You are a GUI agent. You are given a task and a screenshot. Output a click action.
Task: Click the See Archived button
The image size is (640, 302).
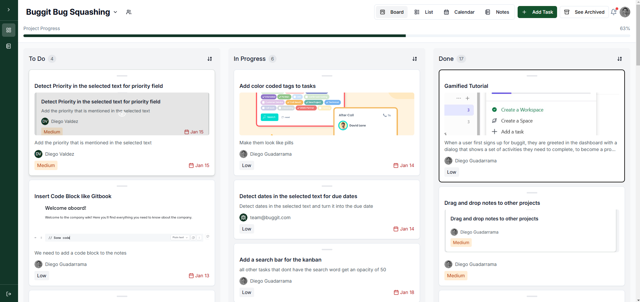(584, 12)
